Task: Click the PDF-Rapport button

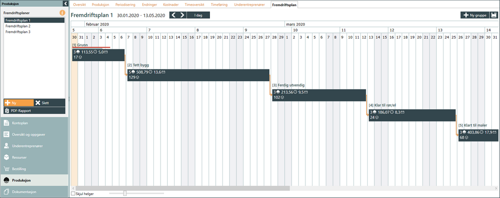Action: pos(34,110)
